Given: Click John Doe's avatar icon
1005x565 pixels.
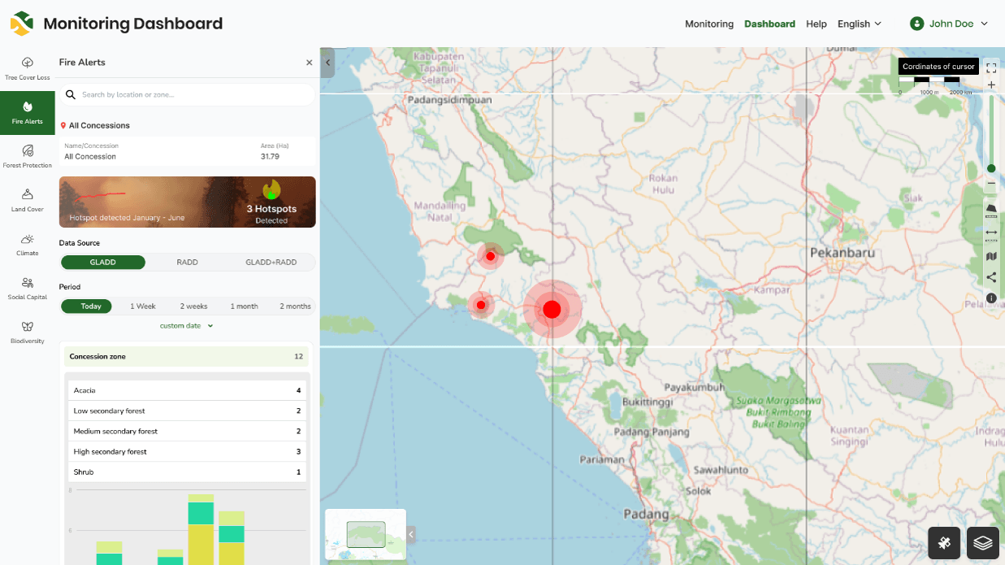Looking at the screenshot, I should pyautogui.click(x=917, y=24).
